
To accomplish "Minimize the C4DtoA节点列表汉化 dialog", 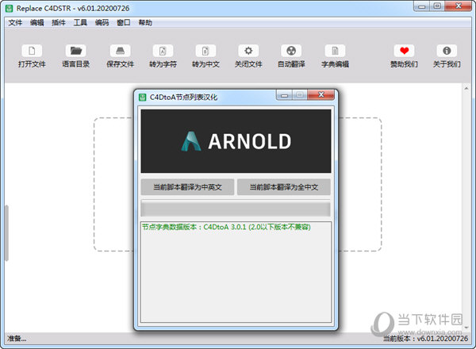I will click(284, 95).
